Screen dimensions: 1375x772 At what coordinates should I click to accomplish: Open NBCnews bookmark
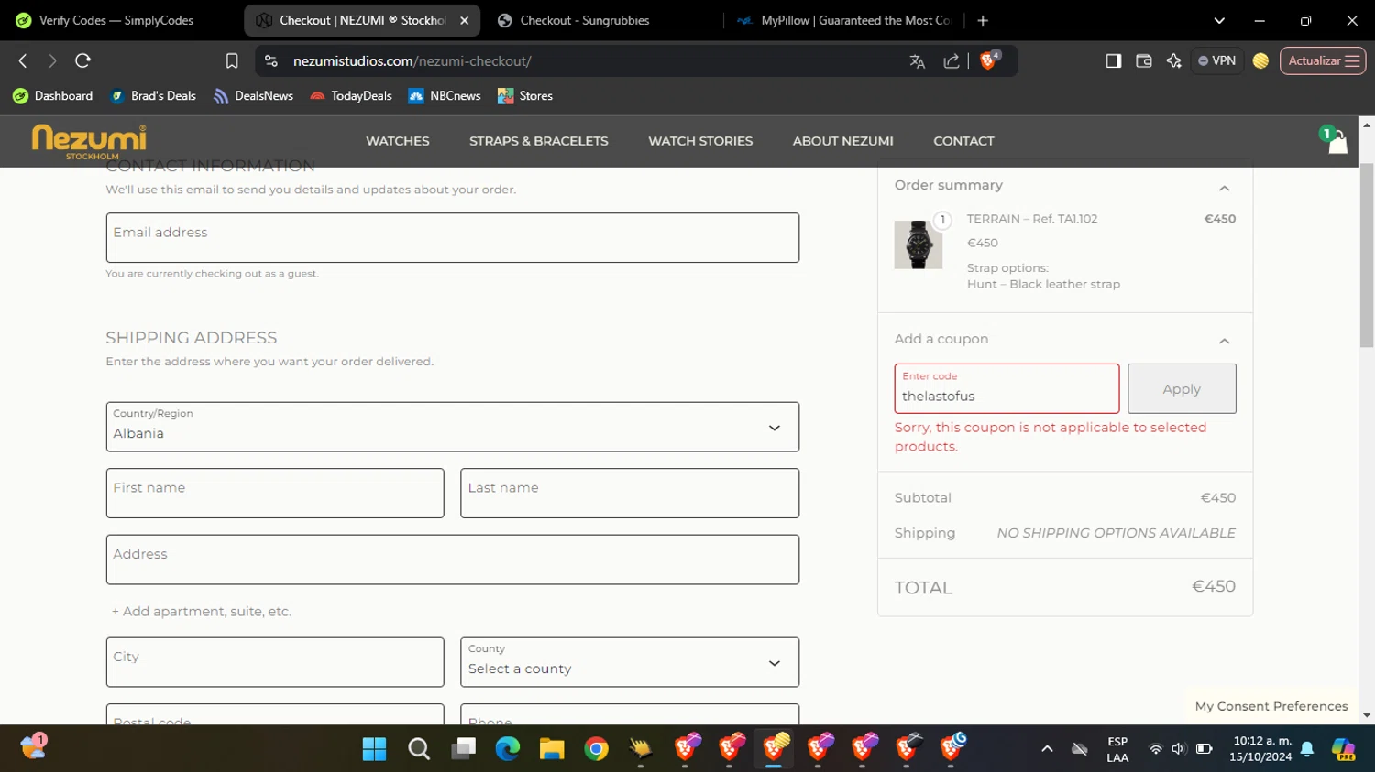(445, 96)
